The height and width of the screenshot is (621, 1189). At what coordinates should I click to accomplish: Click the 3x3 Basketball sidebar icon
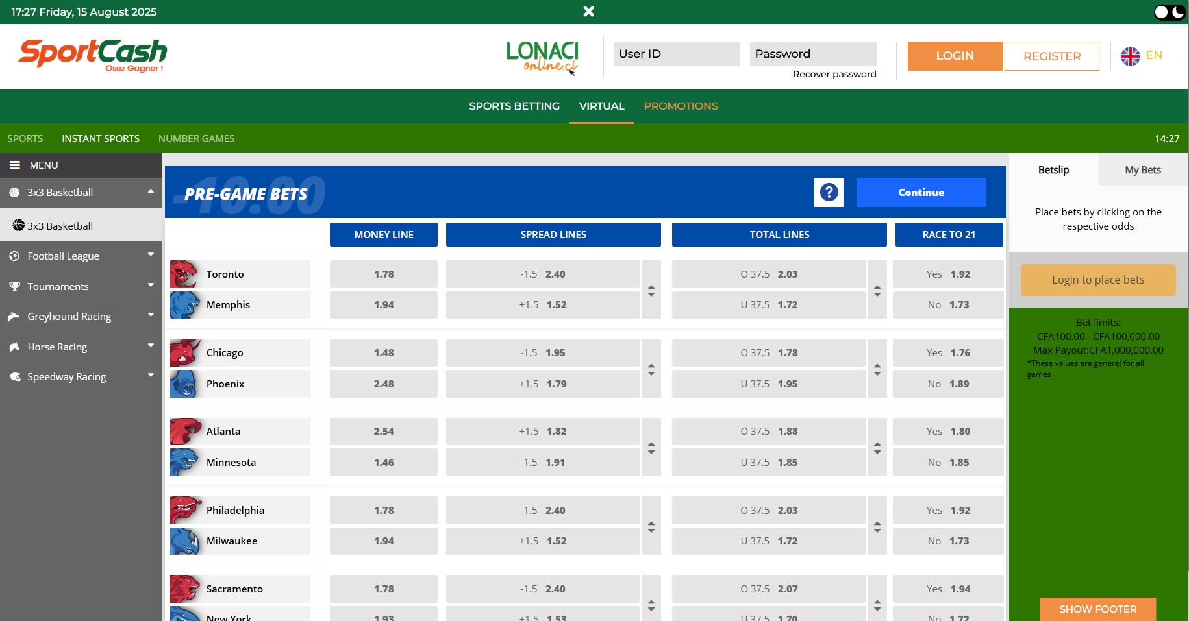click(x=14, y=192)
